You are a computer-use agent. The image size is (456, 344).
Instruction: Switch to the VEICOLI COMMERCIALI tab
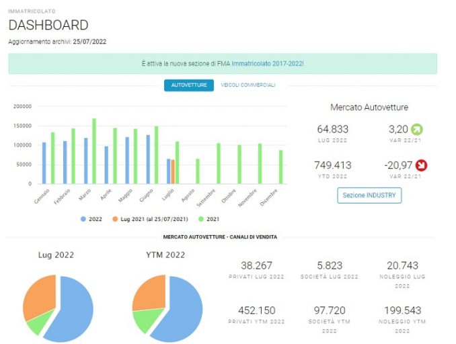point(248,85)
